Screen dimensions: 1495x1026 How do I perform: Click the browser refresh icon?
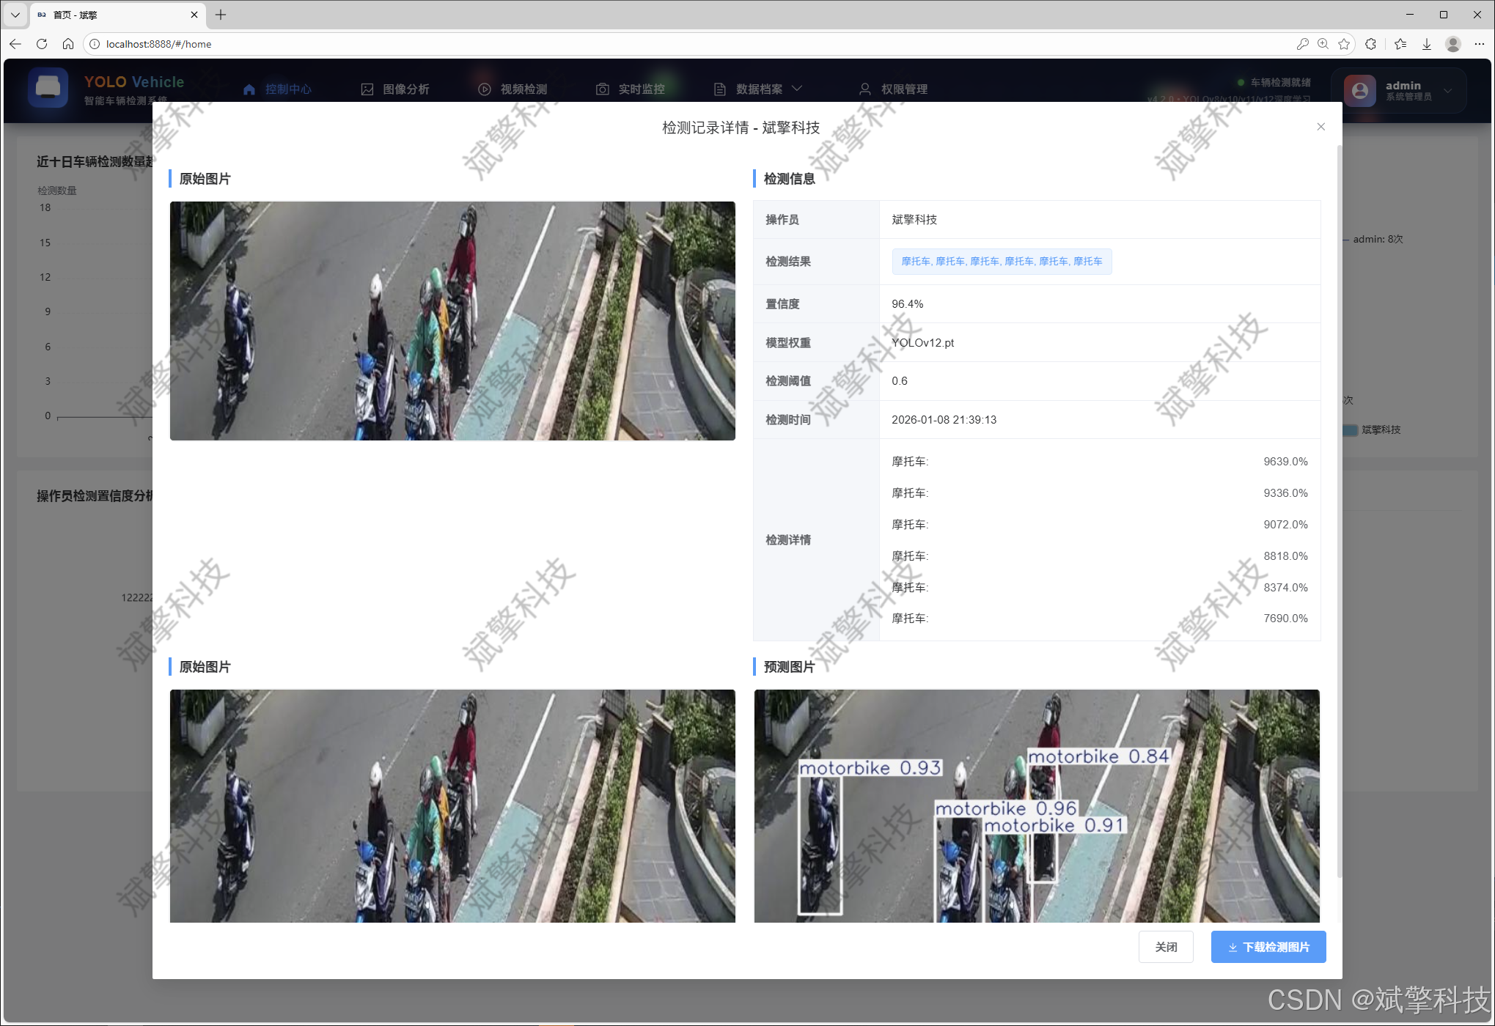point(42,44)
